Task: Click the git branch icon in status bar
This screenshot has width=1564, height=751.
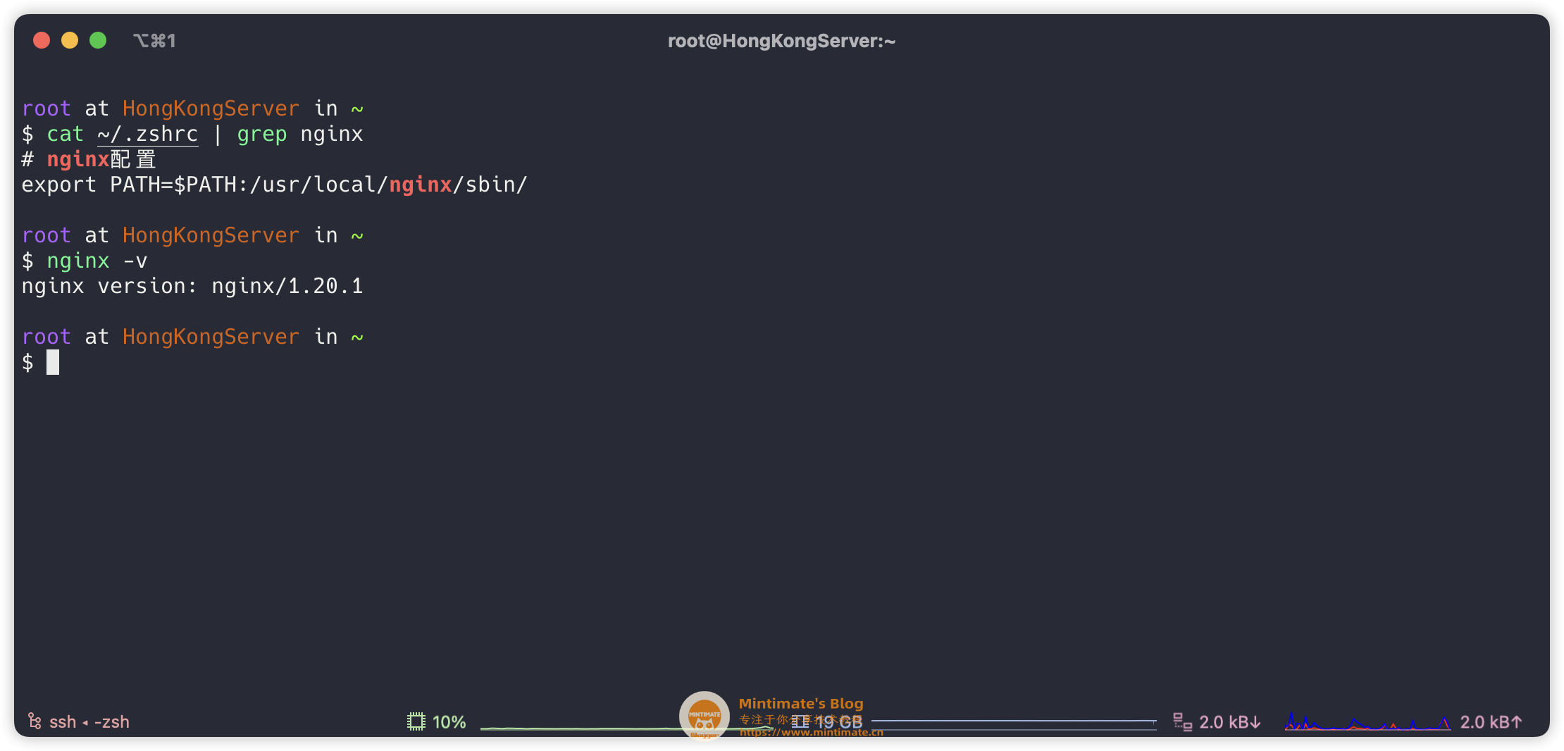Action: coord(34,721)
